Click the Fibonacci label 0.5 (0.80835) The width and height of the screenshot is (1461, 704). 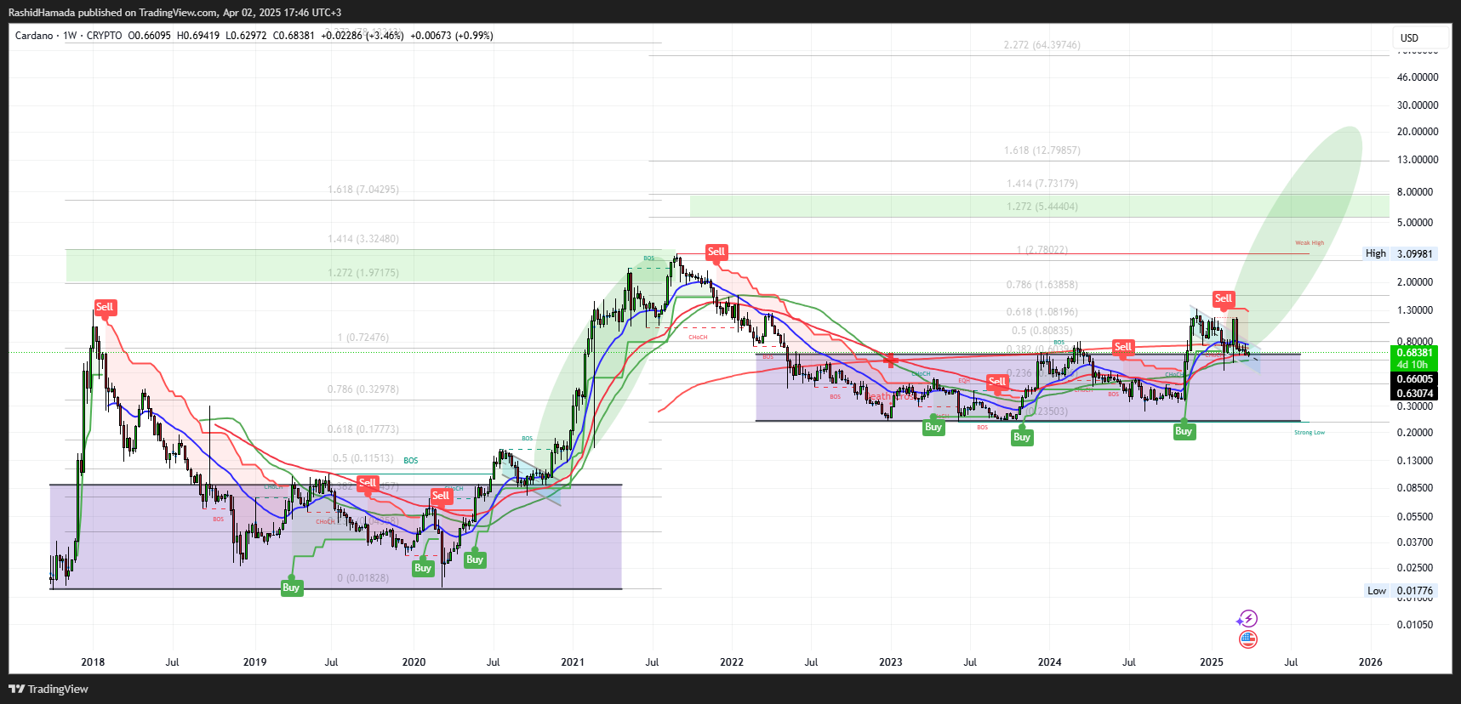pos(1042,331)
